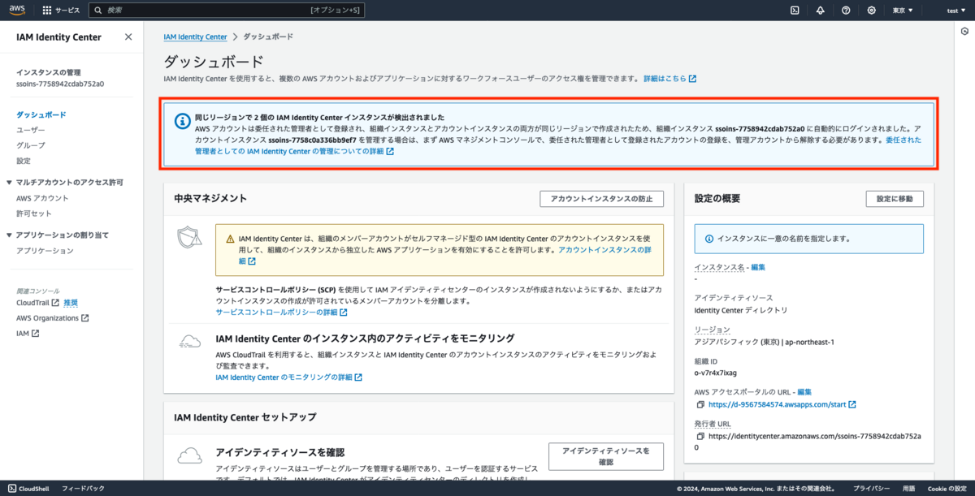Open Cookie の設定 footer link

[x=947, y=489]
